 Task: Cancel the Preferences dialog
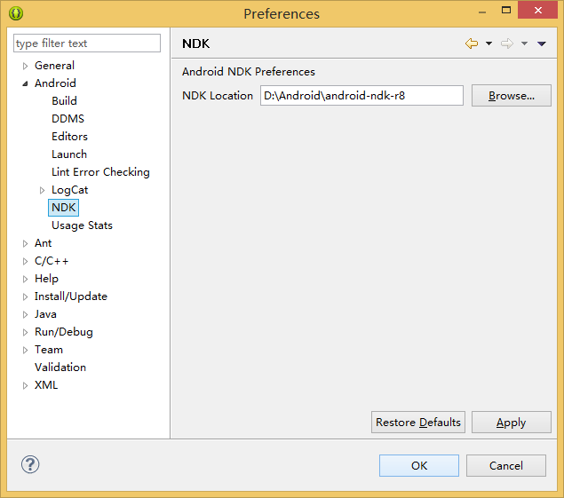click(x=506, y=466)
